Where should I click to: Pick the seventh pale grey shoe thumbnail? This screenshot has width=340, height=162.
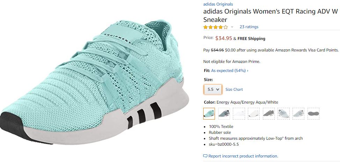click(x=298, y=113)
